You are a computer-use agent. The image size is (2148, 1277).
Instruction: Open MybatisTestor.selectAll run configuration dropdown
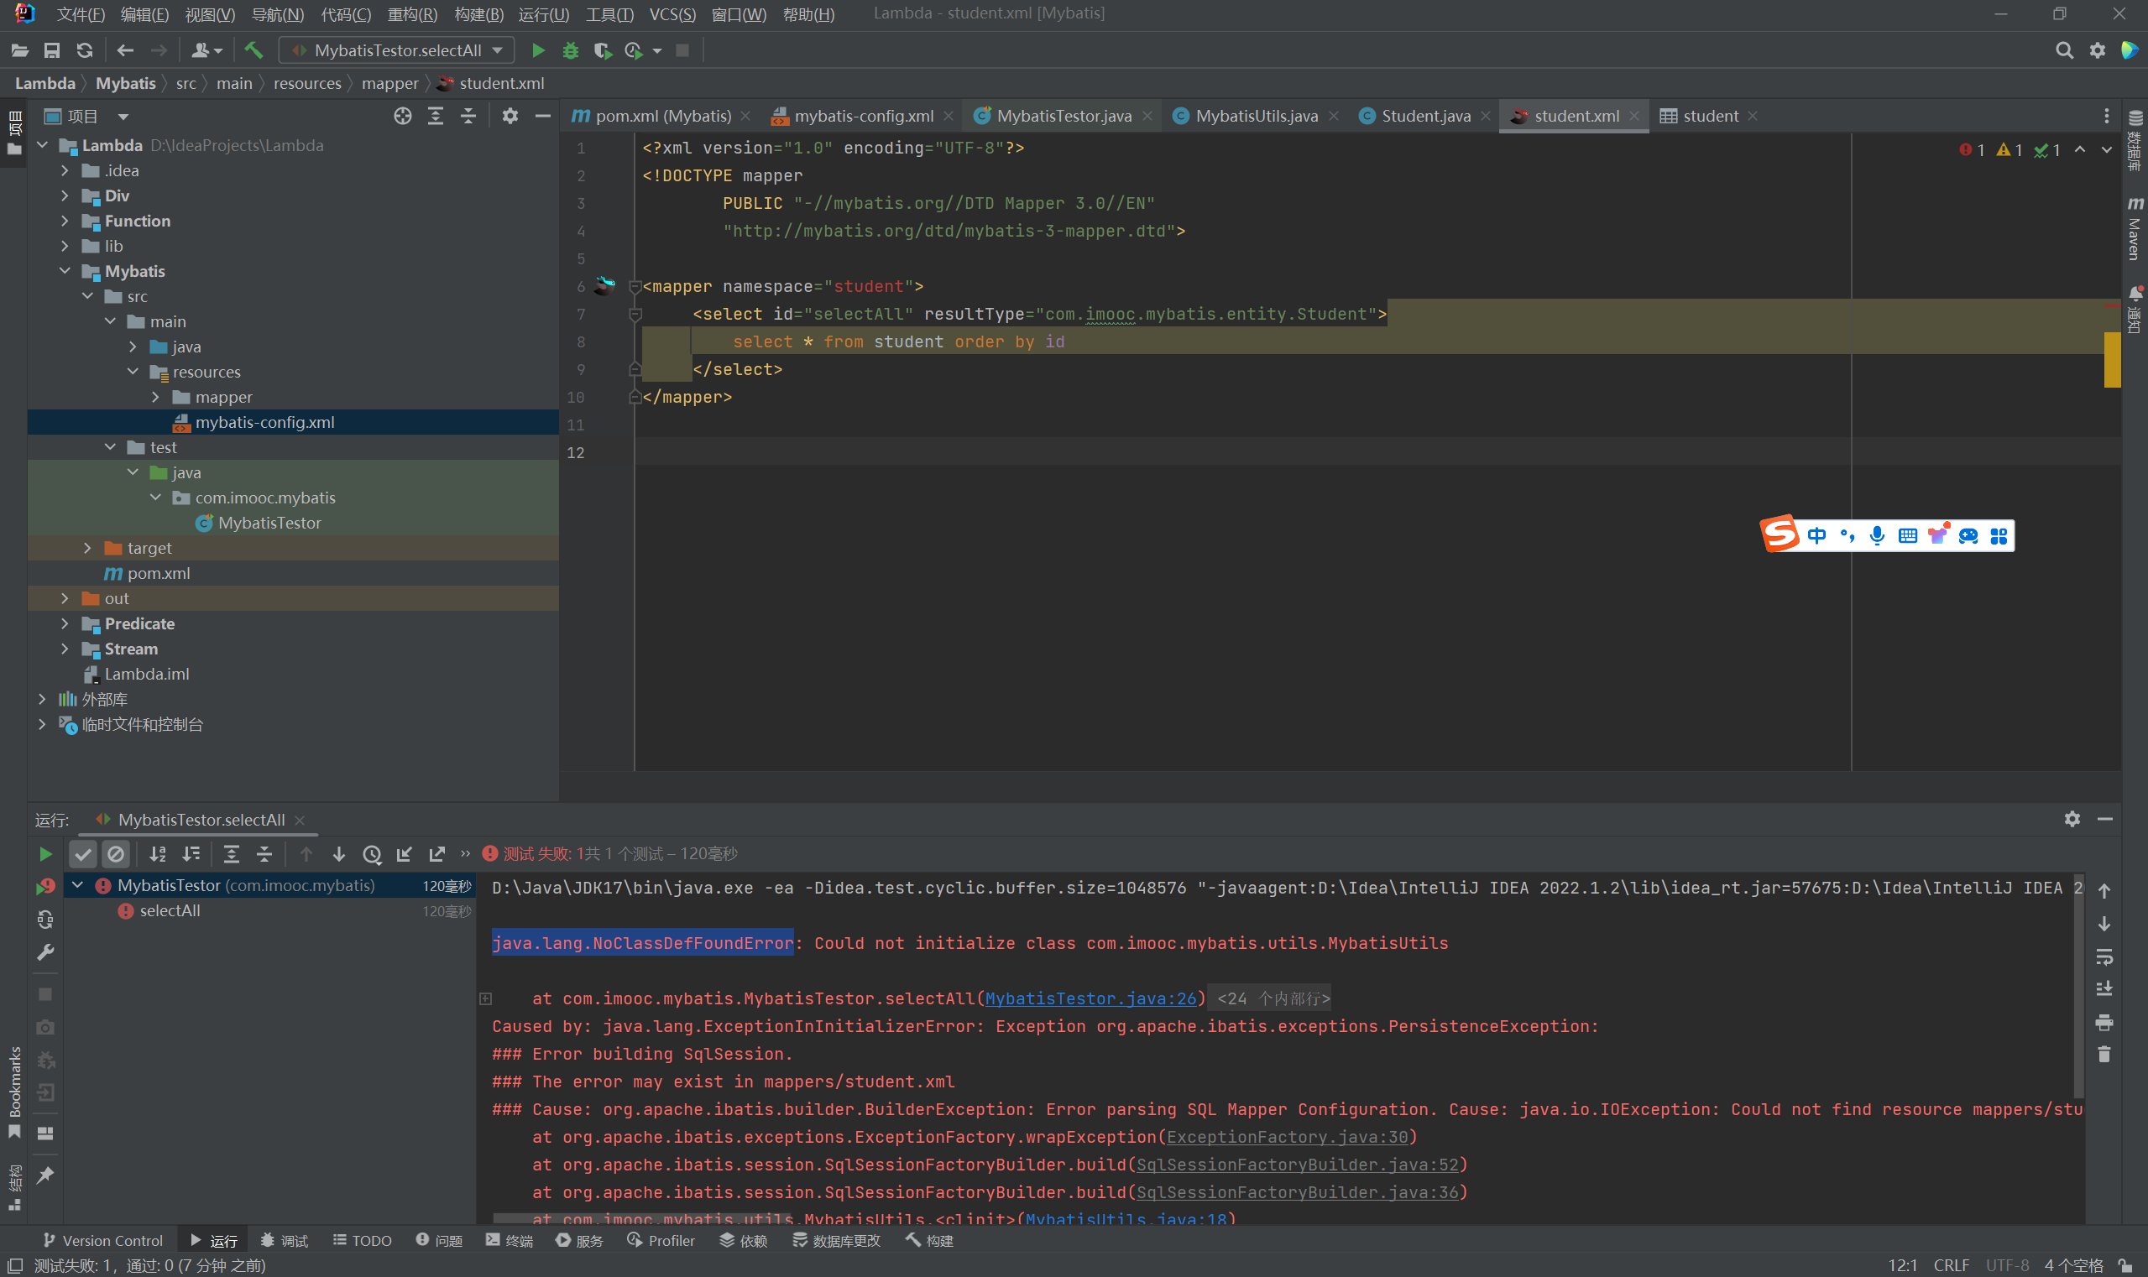point(397,51)
